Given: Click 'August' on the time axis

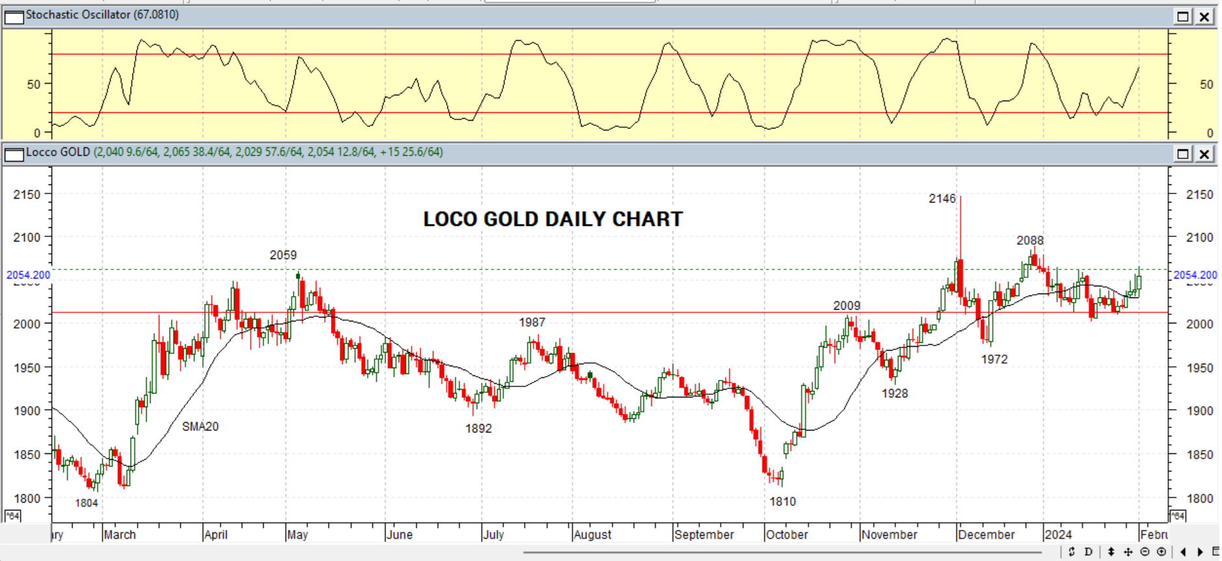Looking at the screenshot, I should (x=593, y=534).
